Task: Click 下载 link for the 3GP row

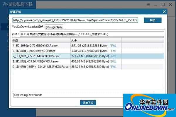Action: (113, 67)
